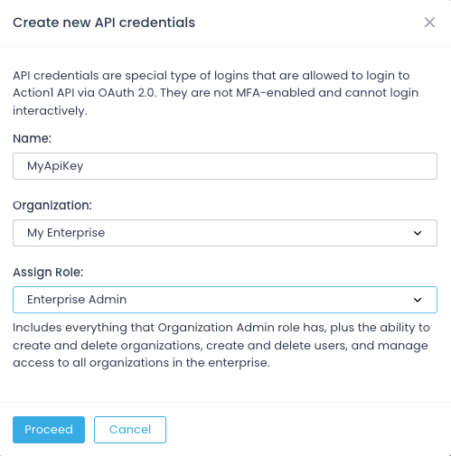Select the "Name:" field label
The image size is (451, 456).
point(33,139)
